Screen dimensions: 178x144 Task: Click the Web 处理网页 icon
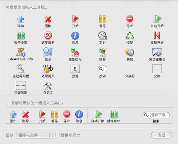click(x=48, y=69)
